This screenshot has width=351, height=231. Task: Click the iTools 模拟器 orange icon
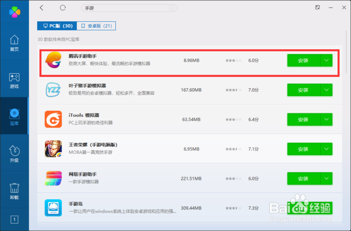(53, 119)
